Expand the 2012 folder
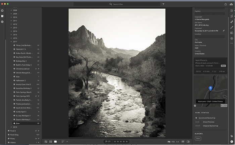This screenshot has width=235, height=145. point(11,24)
